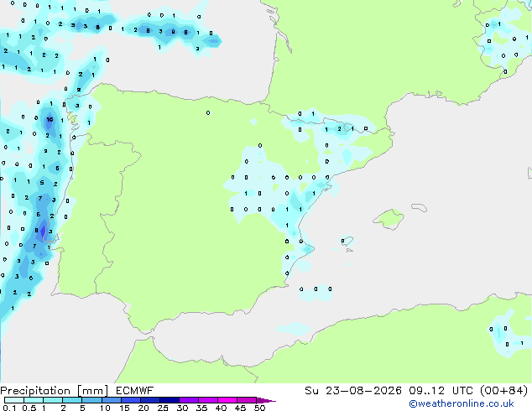This screenshot has height=411, width=532.
Task: Click the 25–30 mm darkest blue swatch
Action: (169, 400)
